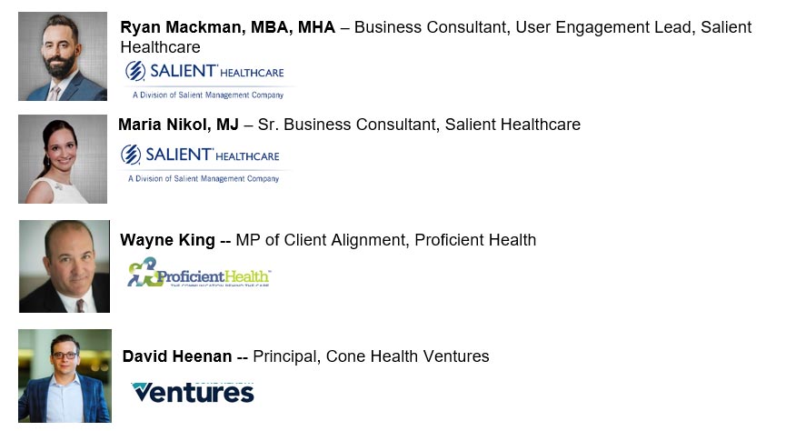Click the HEALTHCARE wordmark in Maria's Salient logo
The width and height of the screenshot is (786, 431).
(246, 156)
